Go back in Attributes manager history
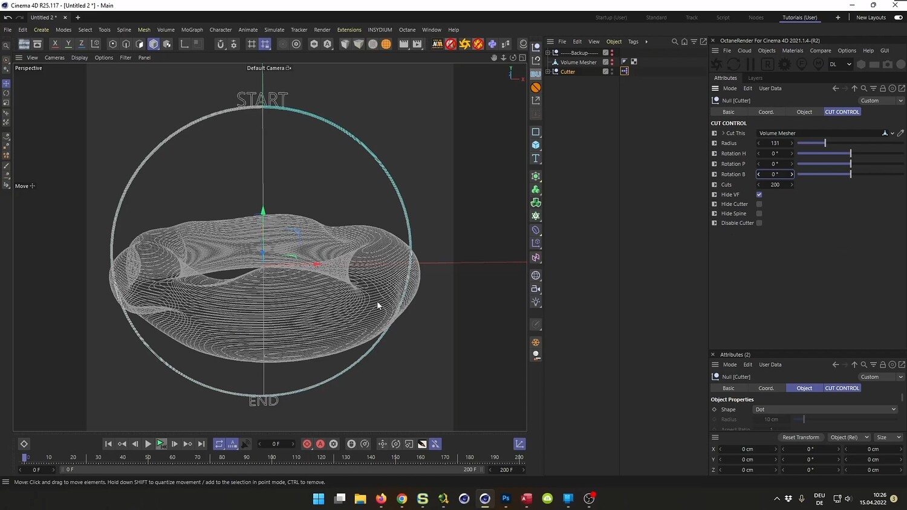 (836, 88)
